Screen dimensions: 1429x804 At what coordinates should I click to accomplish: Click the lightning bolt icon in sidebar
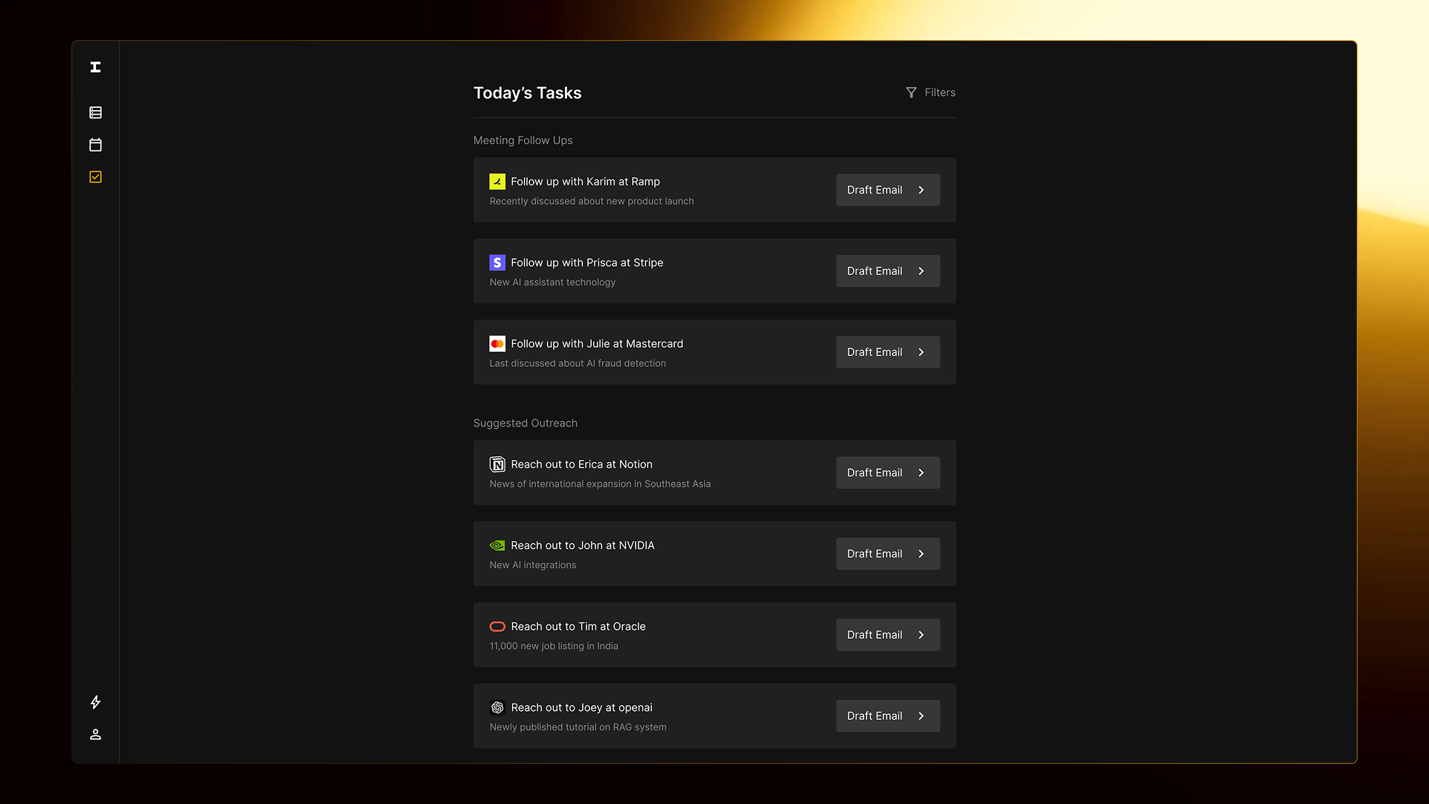click(x=95, y=702)
